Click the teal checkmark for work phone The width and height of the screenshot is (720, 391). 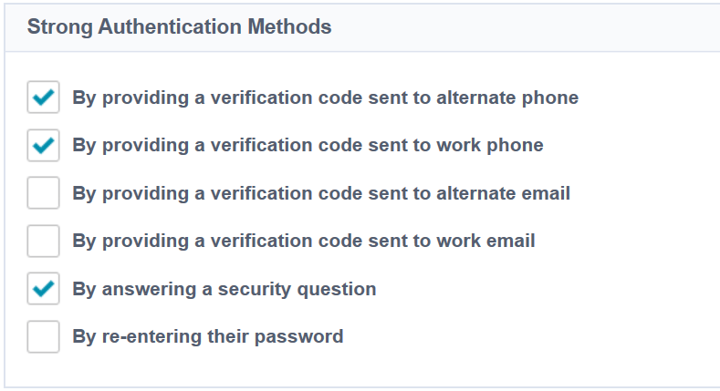coord(43,145)
